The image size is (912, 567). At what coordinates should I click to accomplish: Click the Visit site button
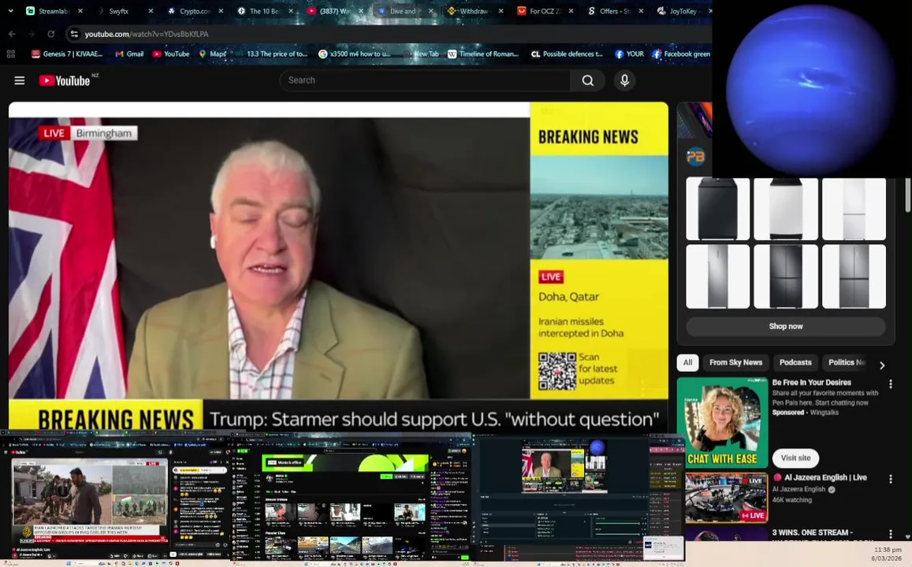pos(795,458)
